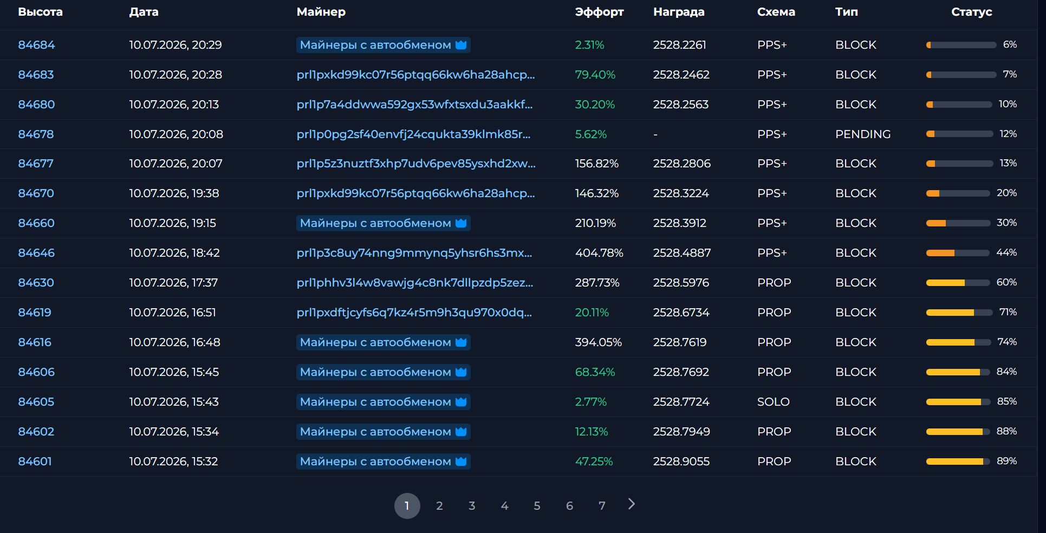The image size is (1046, 533).
Task: Click the 60% status progress bar
Action: pos(958,283)
